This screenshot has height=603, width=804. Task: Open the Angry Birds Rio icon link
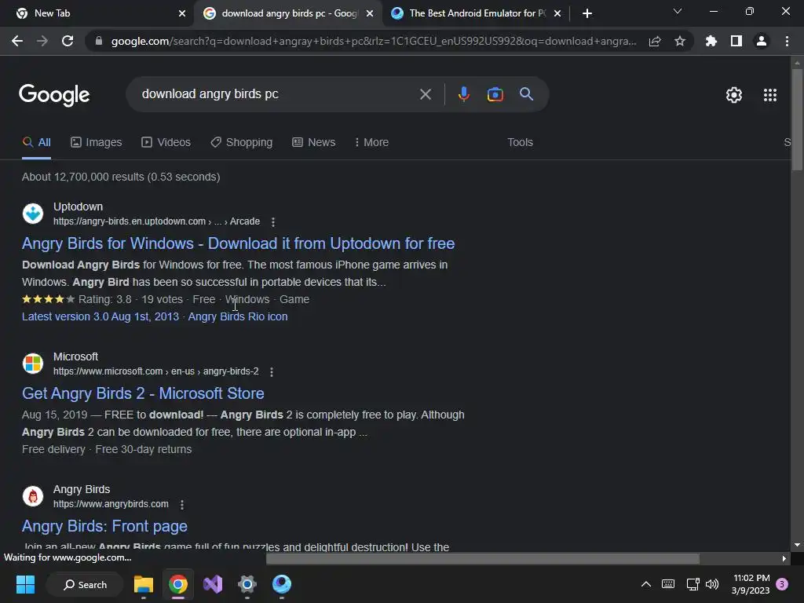coord(238,316)
